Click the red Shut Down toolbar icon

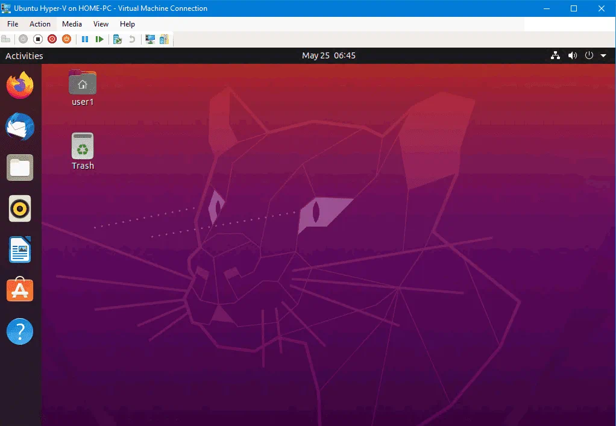[52, 39]
